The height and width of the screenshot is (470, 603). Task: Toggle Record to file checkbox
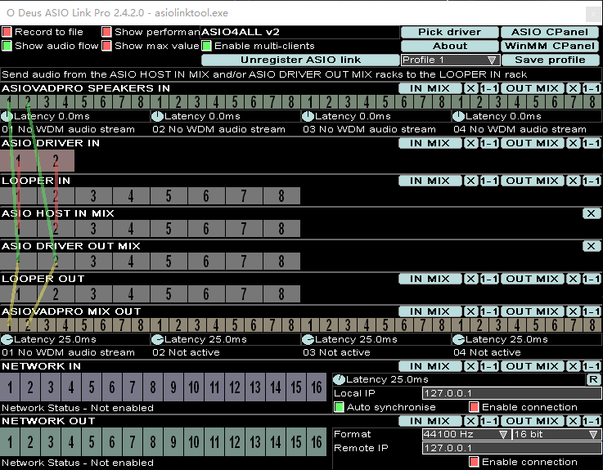tap(7, 32)
